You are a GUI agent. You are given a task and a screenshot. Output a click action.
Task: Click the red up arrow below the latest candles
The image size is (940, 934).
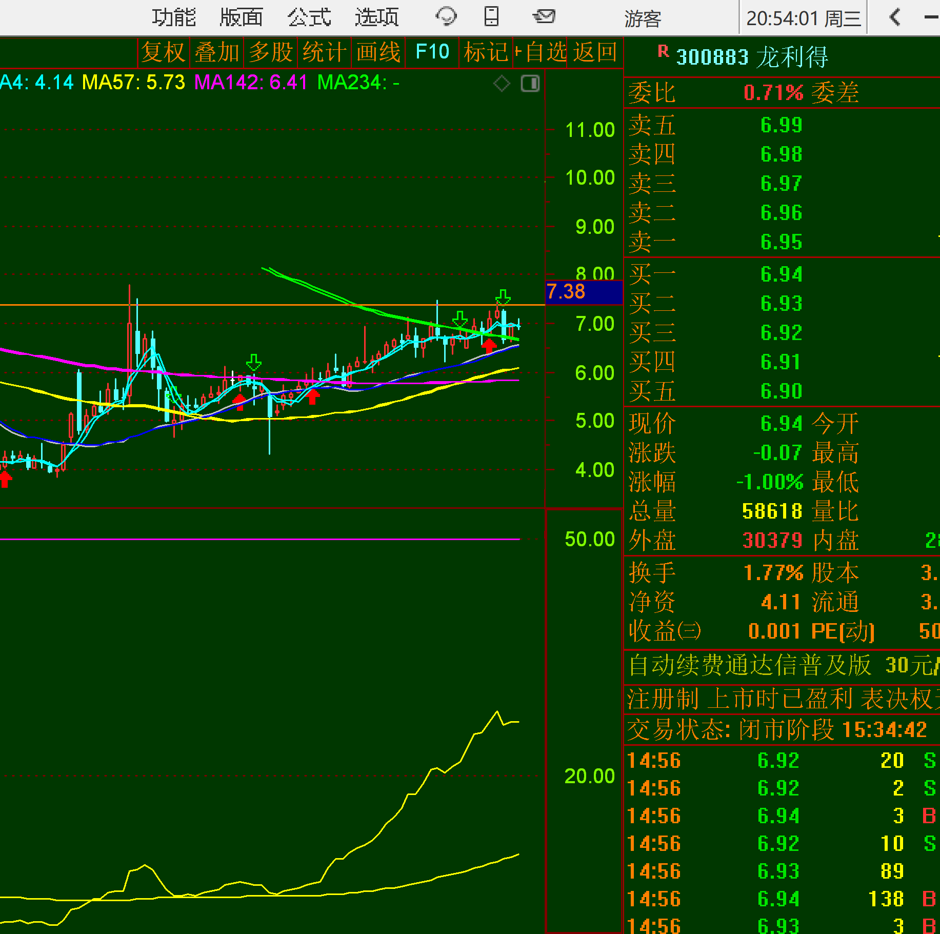tap(489, 345)
